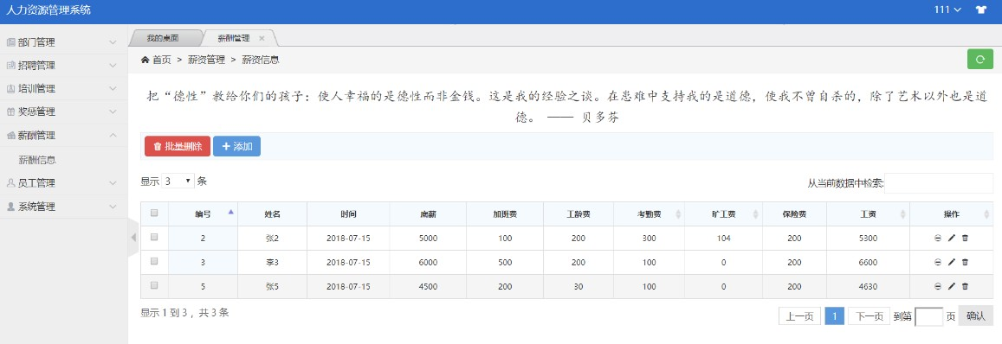Check the row checkbox for 李3
This screenshot has width=1002, height=344.
(154, 262)
